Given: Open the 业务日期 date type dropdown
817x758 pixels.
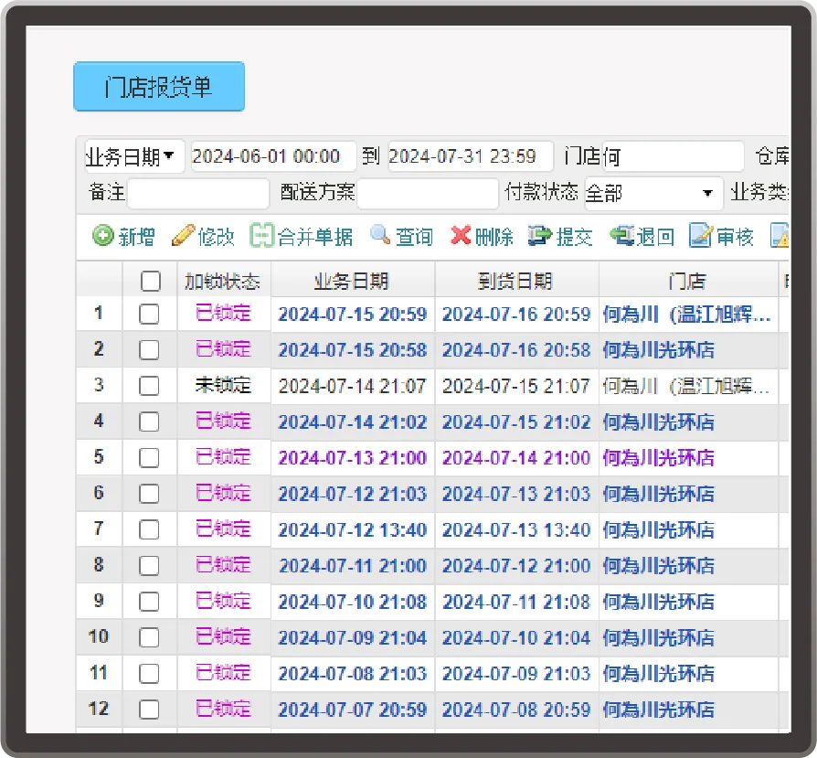Looking at the screenshot, I should pos(134,155).
